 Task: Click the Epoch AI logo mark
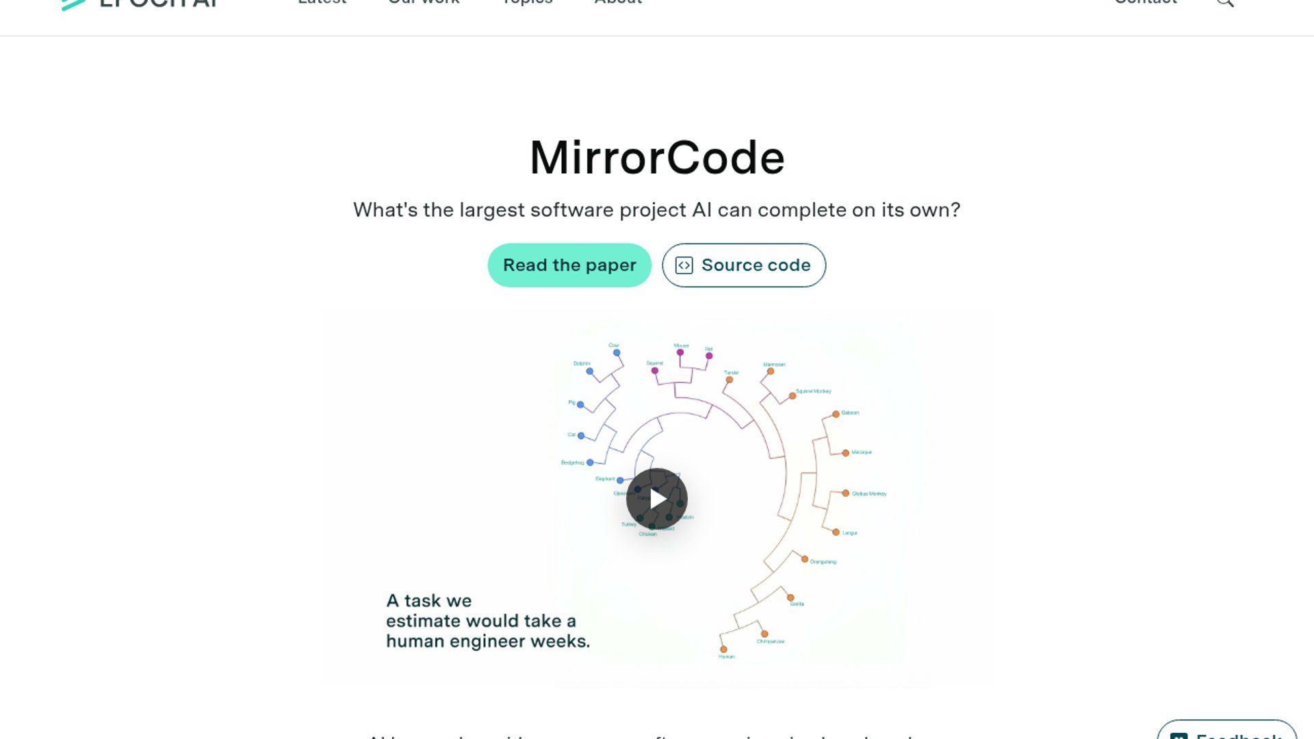point(73,4)
